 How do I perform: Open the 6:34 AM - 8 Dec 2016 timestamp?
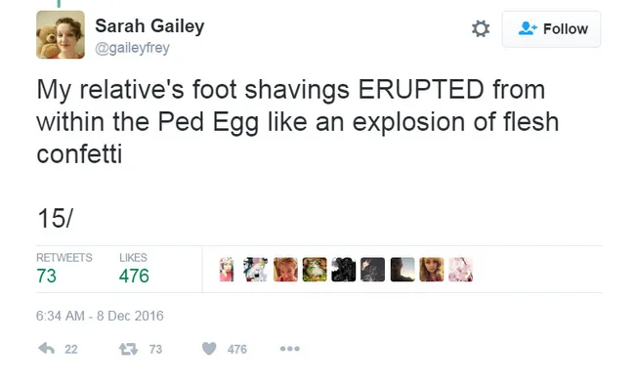point(100,316)
